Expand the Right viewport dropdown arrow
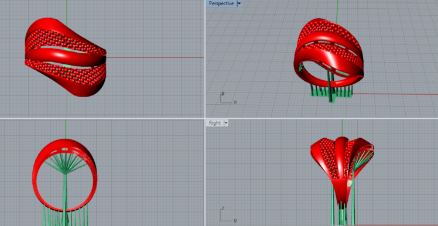This screenshot has width=438, height=226. (x=225, y=123)
